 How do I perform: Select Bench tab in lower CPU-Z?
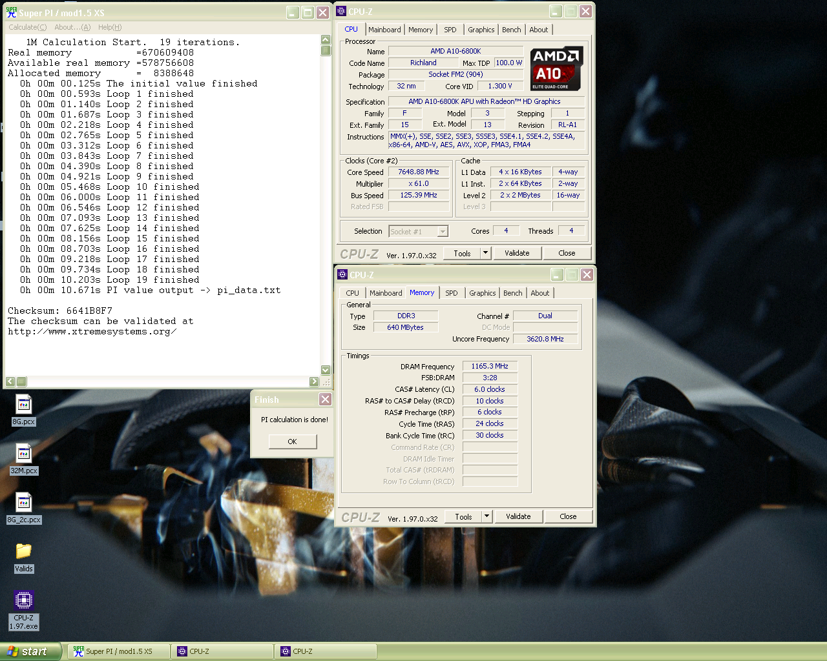tap(513, 293)
